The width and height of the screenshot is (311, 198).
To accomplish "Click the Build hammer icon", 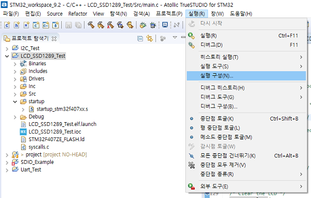I will tap(91, 25).
